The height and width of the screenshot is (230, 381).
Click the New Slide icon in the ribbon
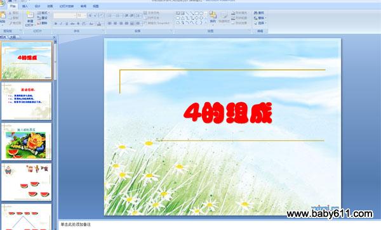pyautogui.click(x=30, y=15)
